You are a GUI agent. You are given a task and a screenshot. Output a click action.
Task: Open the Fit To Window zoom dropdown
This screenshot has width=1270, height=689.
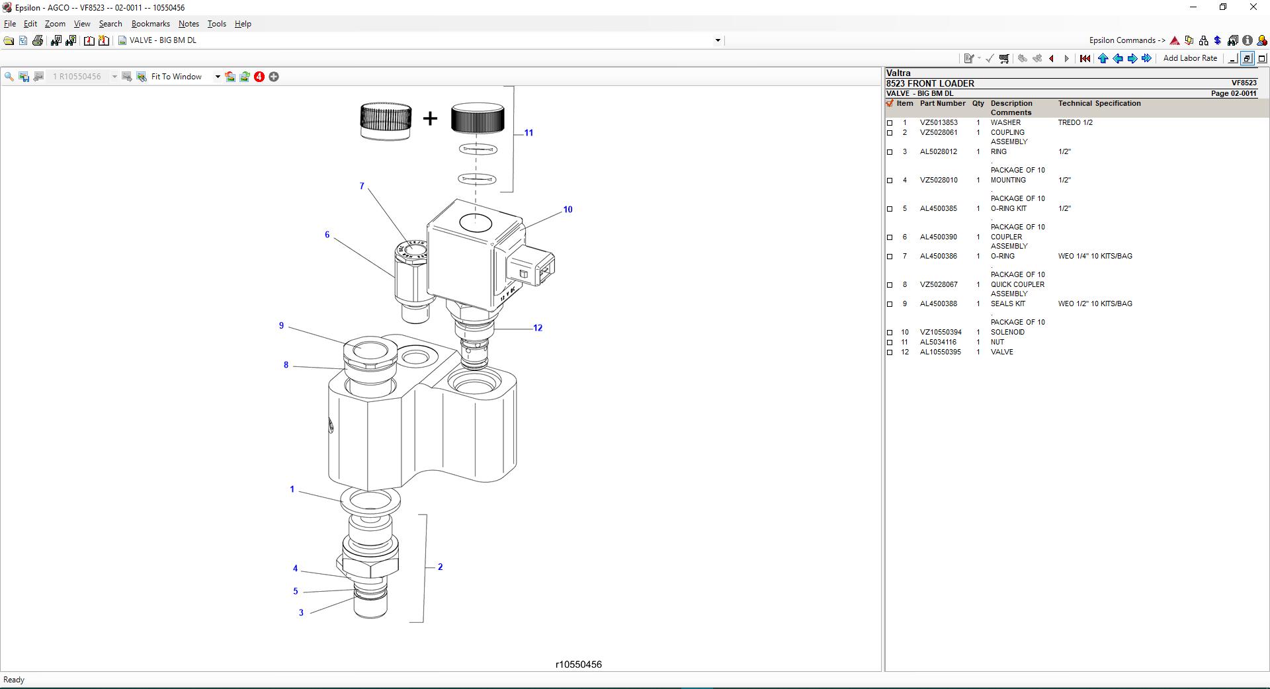coord(217,77)
